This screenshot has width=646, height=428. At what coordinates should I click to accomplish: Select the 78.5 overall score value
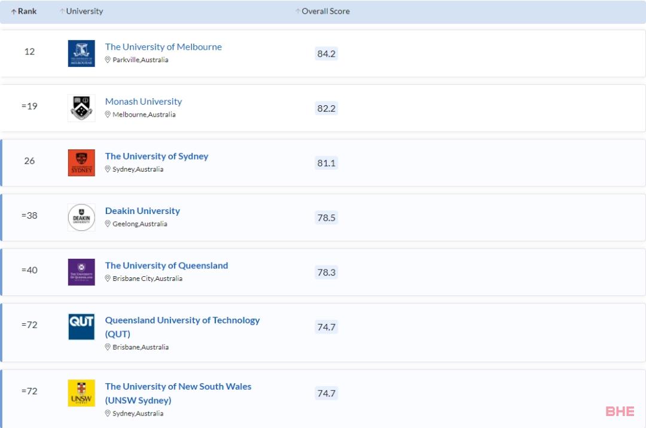click(327, 218)
